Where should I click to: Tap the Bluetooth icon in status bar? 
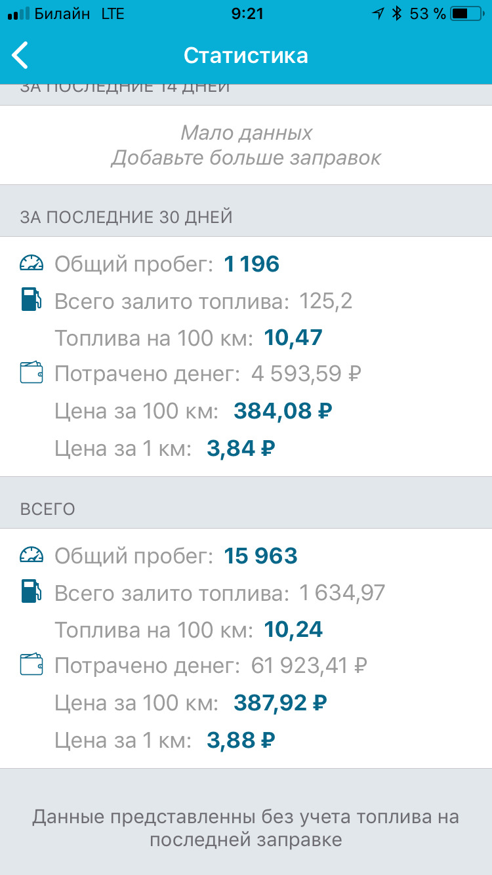click(396, 14)
